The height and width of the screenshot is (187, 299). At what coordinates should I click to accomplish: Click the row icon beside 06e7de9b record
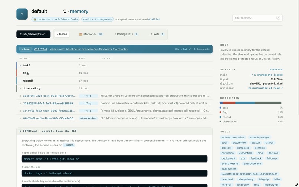pyautogui.click(x=20, y=118)
